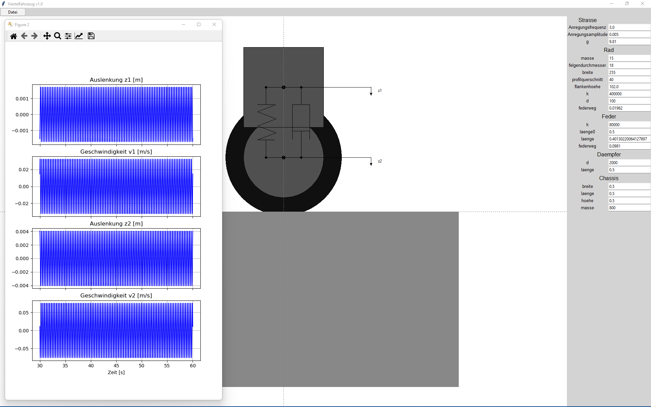Open the Datei menu
Image resolution: width=651 pixels, height=407 pixels.
13,12
